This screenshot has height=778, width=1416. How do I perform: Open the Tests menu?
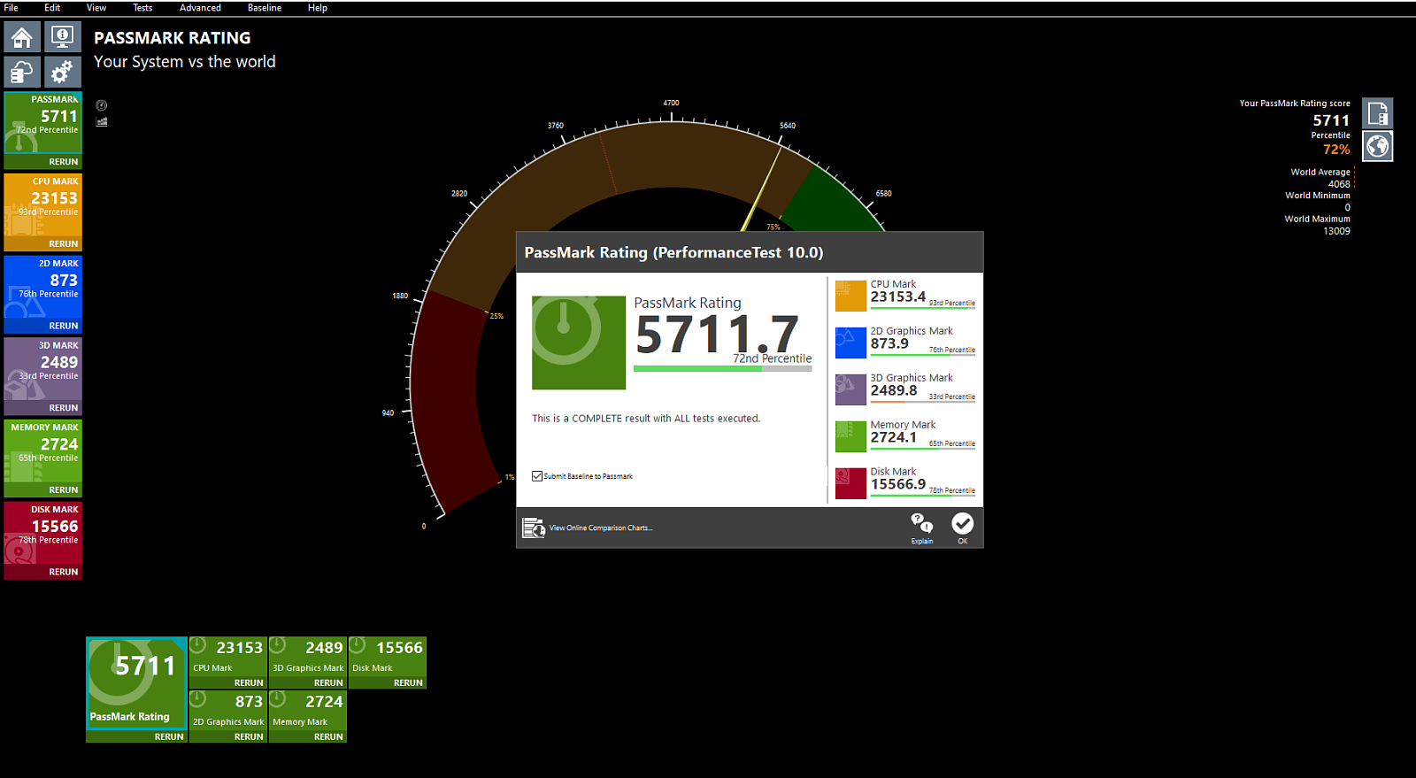(142, 8)
